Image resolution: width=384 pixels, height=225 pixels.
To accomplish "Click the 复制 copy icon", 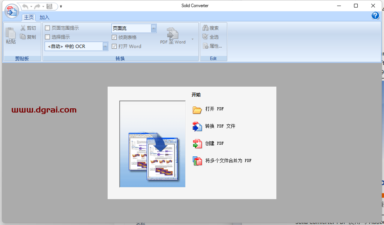I will tap(23, 37).
